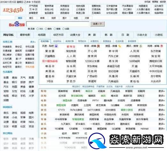Open the 17173 games link
167x151 pixels.
[61, 110]
